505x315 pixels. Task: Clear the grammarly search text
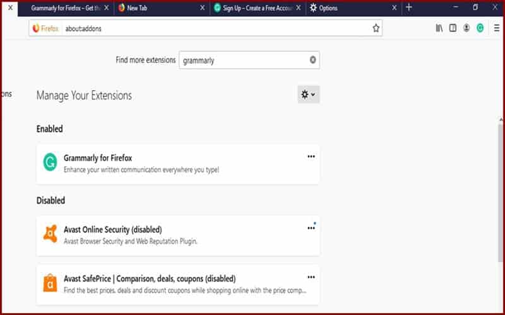click(312, 60)
